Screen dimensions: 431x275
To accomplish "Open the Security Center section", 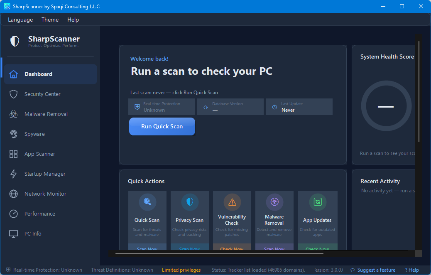I will pos(50,94).
